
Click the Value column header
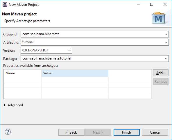pyautogui.click(x=75, y=73)
